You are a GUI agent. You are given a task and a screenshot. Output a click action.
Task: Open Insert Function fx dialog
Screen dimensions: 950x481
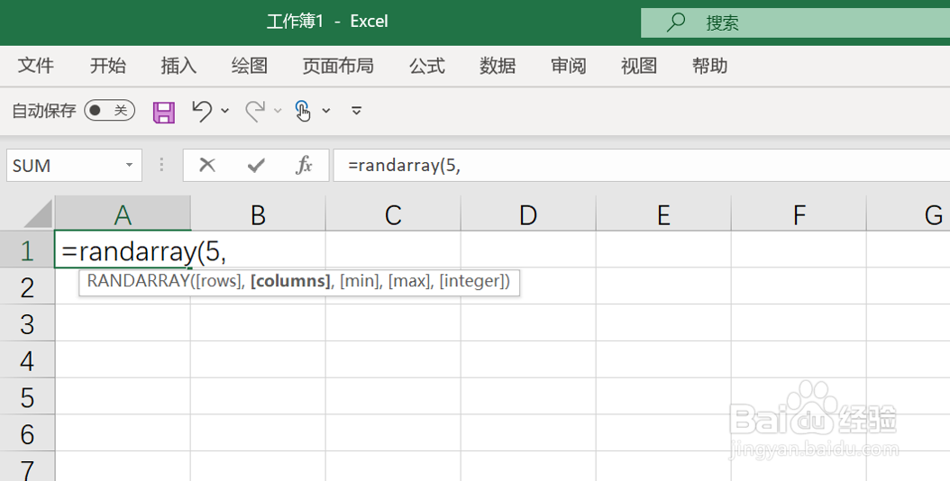click(304, 165)
